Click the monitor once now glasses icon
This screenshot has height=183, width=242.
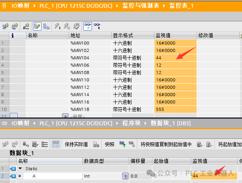point(97,26)
